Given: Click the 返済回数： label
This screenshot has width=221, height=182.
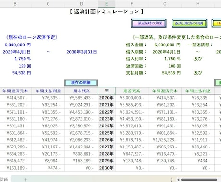Looking at the screenshot, I should coord(136,66).
